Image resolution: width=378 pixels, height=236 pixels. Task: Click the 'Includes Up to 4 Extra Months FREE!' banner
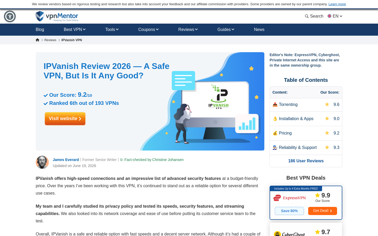pos(296,189)
